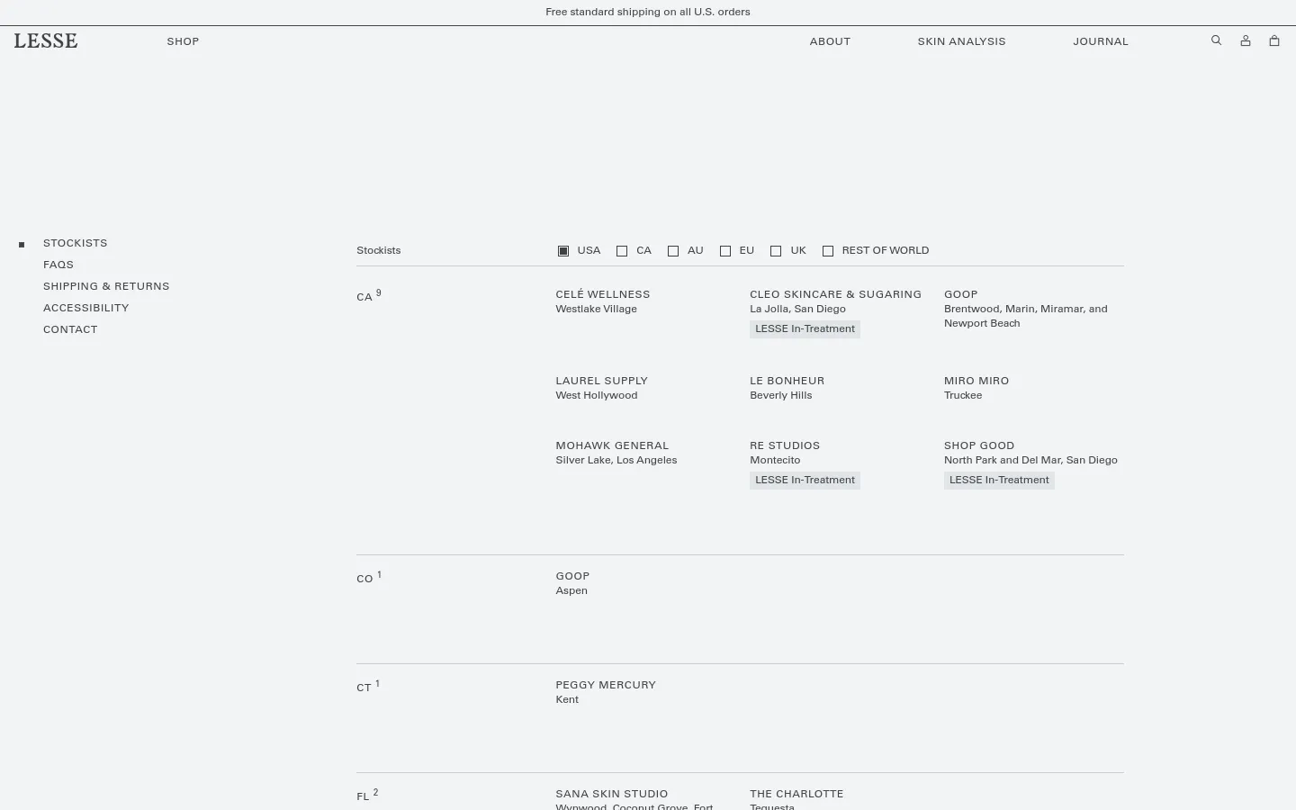Open CLEO SKINCARE & SUGARING stockist
The width and height of the screenshot is (1296, 810).
[x=835, y=294]
